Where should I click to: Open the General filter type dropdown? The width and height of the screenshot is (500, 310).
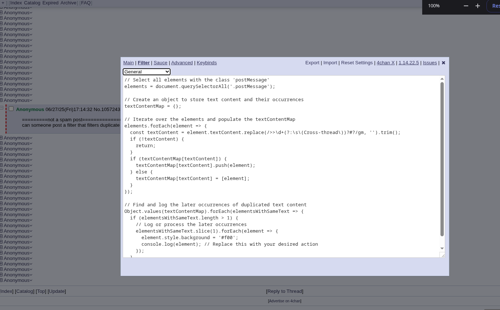pos(146,72)
